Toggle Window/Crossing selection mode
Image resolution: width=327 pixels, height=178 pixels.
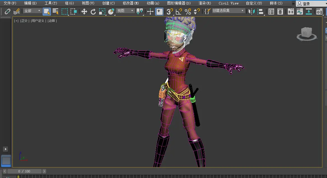74,11
